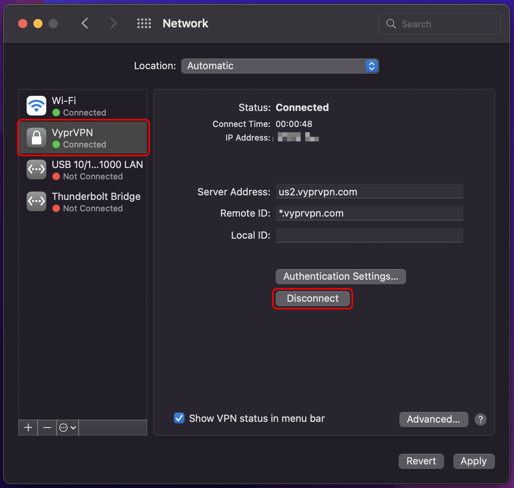
Task: Open the Location dropdown set to Automatic
Action: (x=280, y=66)
